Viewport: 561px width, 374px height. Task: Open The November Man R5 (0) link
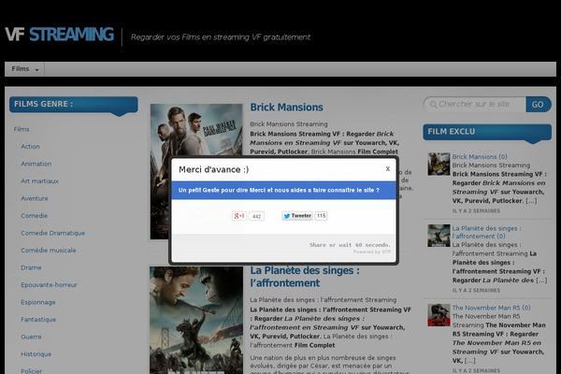(x=491, y=308)
